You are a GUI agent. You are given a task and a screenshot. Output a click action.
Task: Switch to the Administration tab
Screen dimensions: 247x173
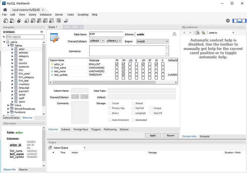11,118
